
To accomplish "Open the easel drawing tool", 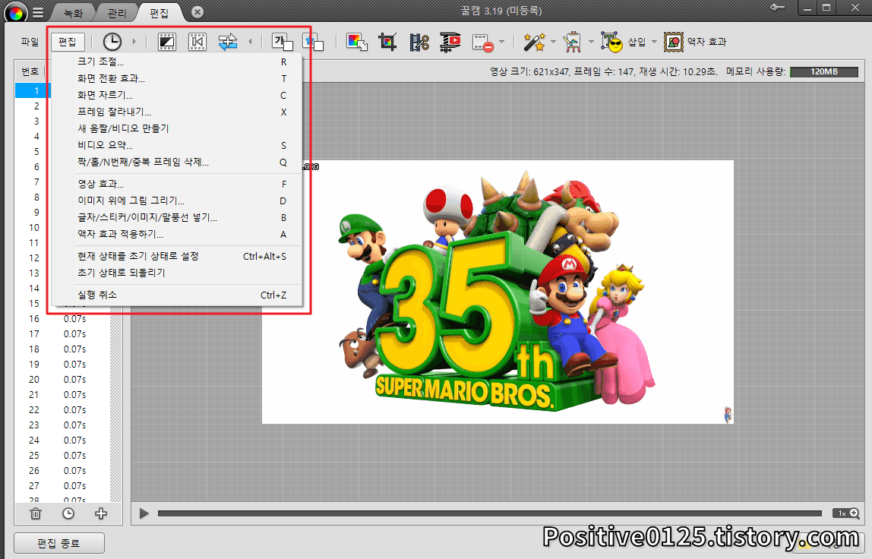I will 572,42.
